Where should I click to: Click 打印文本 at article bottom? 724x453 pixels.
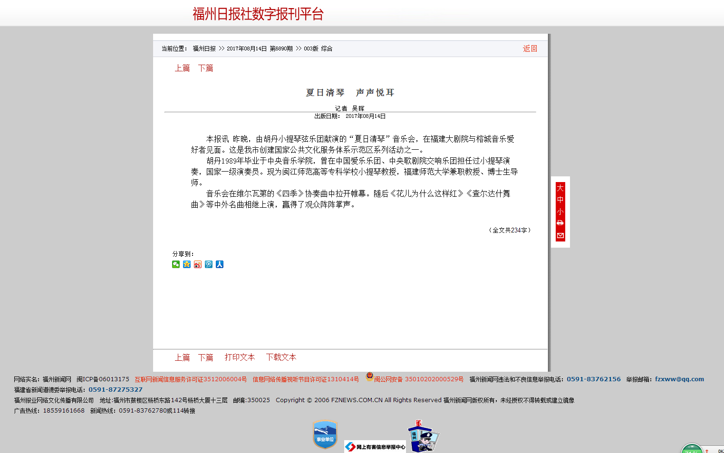[240, 357]
